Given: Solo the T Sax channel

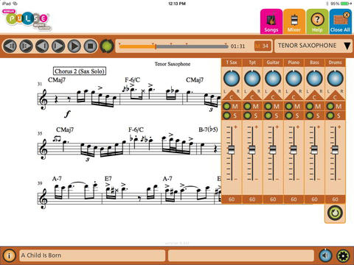Looking at the screenshot, I should pos(227,116).
